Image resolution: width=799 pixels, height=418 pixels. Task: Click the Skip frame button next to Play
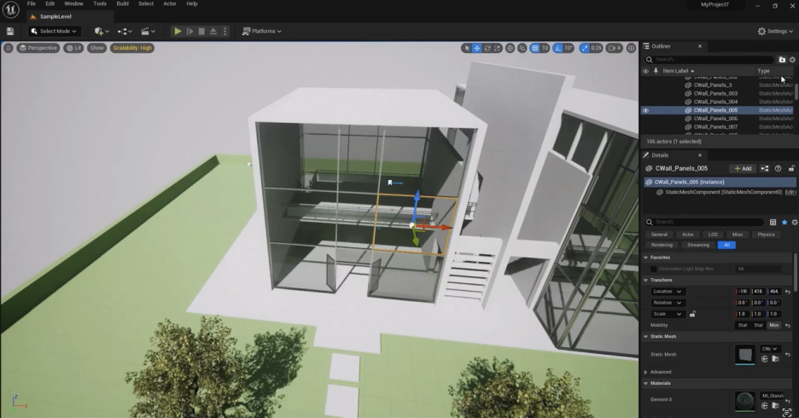(x=190, y=31)
